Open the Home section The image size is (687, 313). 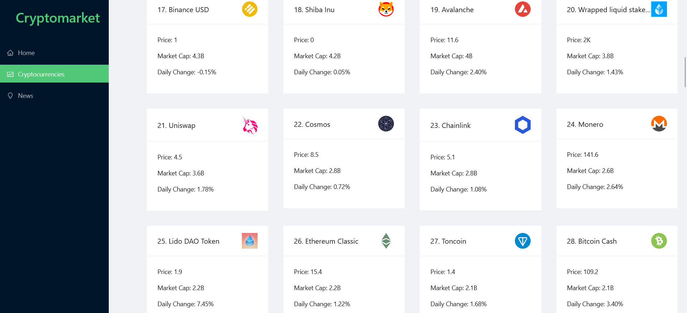[x=26, y=53]
